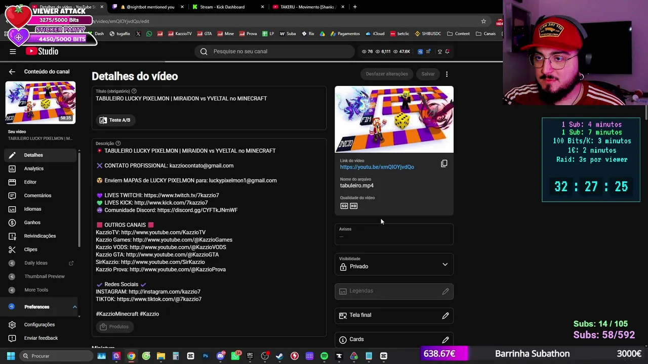Open Discord from the taskbar
Image resolution: width=648 pixels, height=364 pixels.
click(x=220, y=356)
